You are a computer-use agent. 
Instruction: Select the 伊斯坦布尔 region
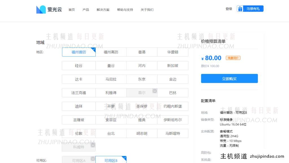coord(173,120)
